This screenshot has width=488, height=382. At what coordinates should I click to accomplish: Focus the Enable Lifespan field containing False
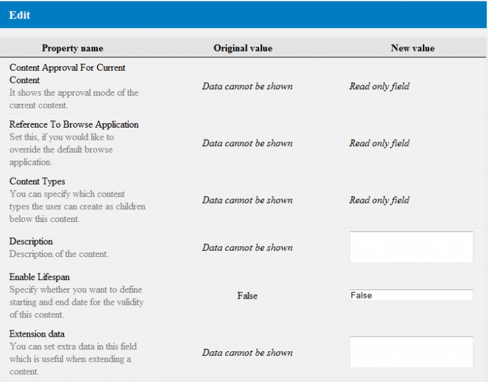click(x=411, y=295)
